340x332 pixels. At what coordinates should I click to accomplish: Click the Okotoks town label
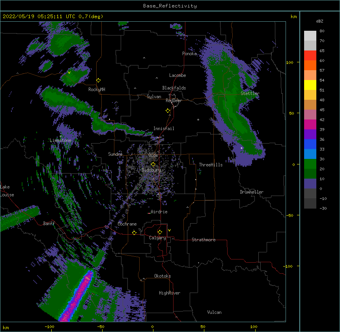click(x=163, y=276)
